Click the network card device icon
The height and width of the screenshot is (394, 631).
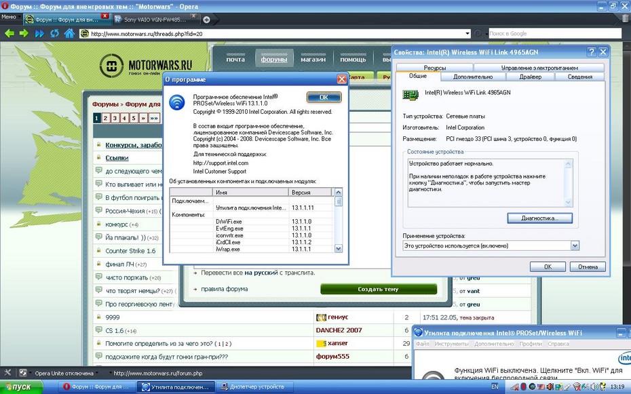(410, 95)
